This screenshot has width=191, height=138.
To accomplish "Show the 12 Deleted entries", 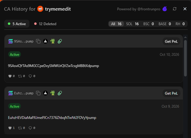I will point(45,24).
